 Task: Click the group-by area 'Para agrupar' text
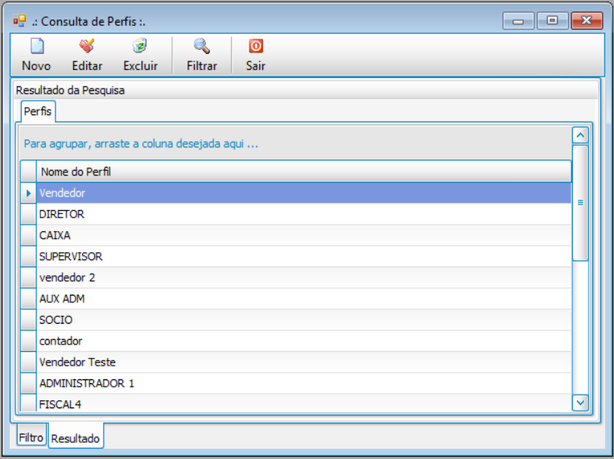[x=141, y=144]
